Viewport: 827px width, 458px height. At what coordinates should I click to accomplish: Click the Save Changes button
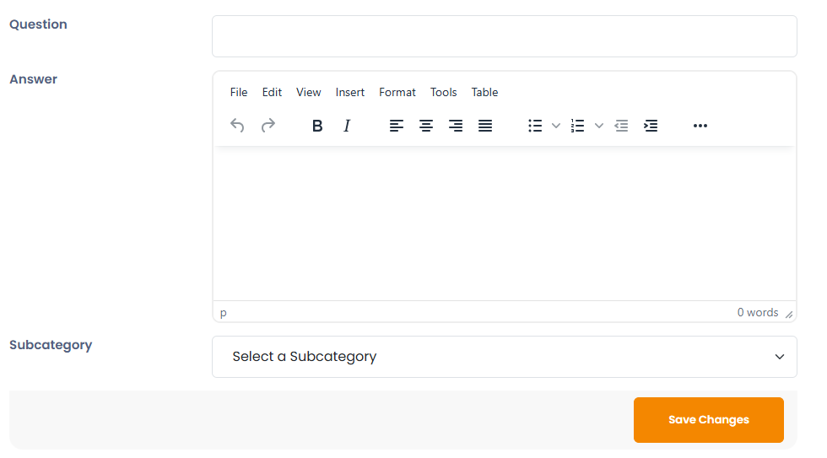coord(708,420)
